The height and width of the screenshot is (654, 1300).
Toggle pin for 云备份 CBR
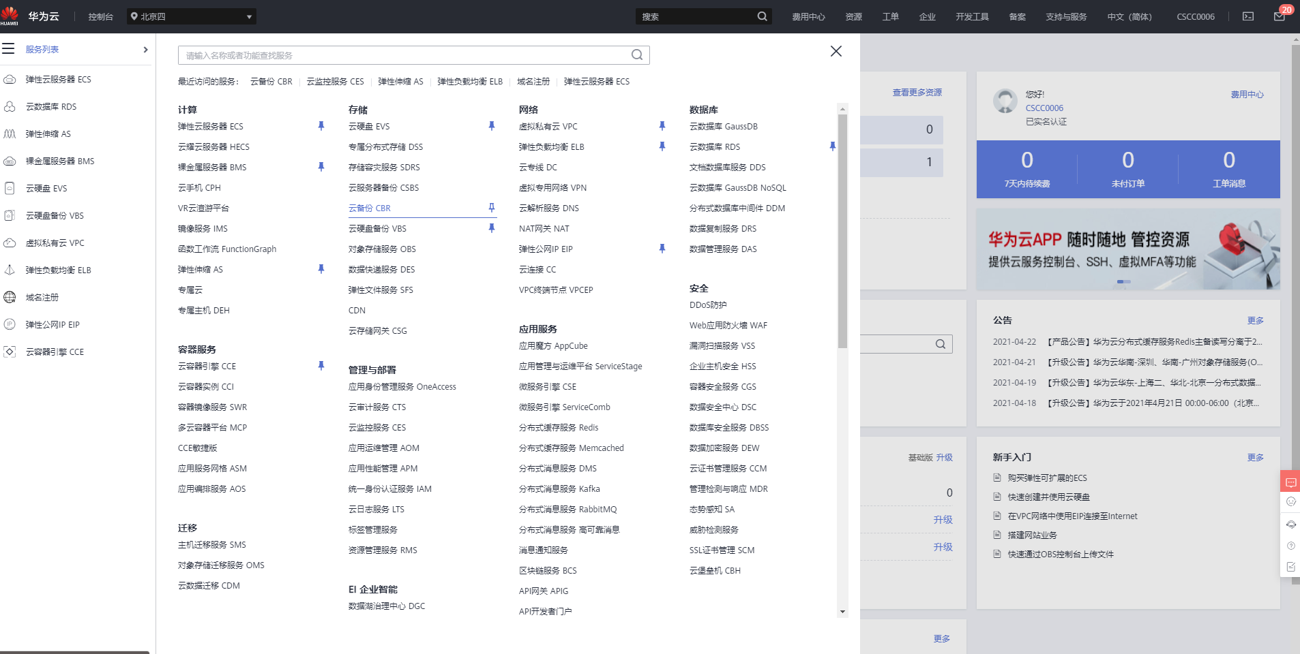[x=492, y=208]
